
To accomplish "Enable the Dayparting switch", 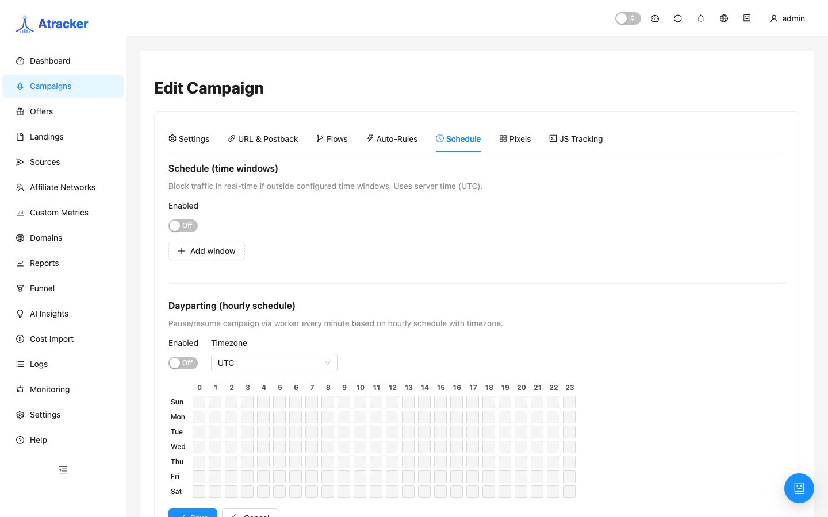I will coord(183,363).
